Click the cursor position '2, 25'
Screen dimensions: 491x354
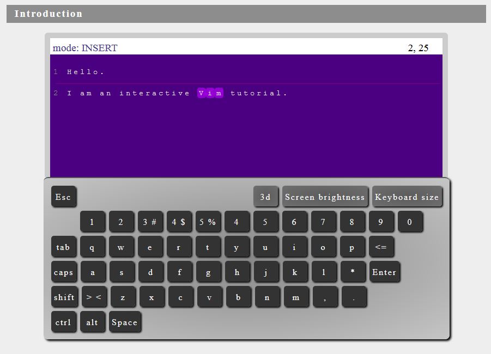tap(418, 48)
